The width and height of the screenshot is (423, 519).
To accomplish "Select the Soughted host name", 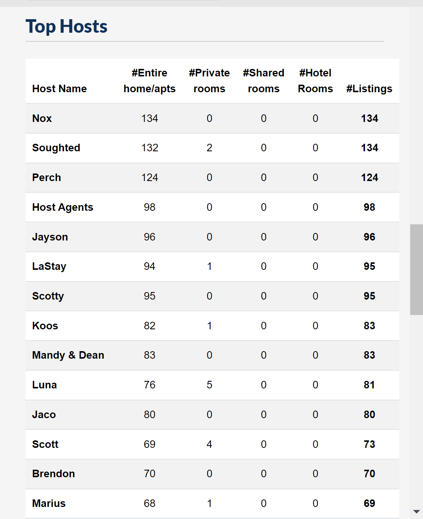I will tap(56, 148).
